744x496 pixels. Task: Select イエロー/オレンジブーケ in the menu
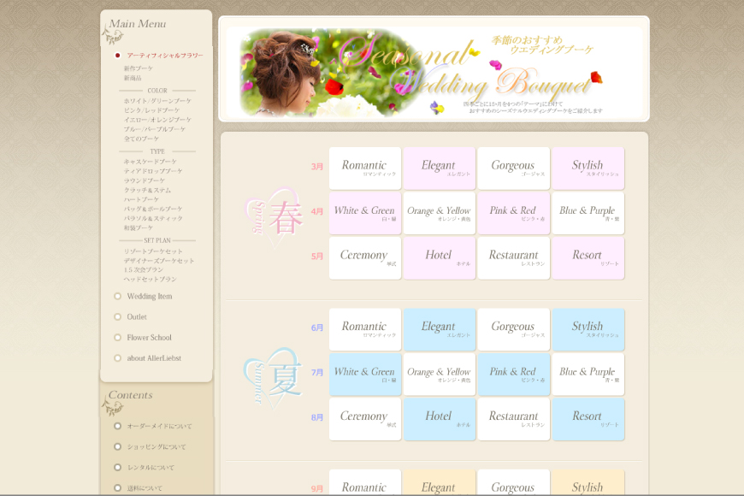click(x=157, y=120)
